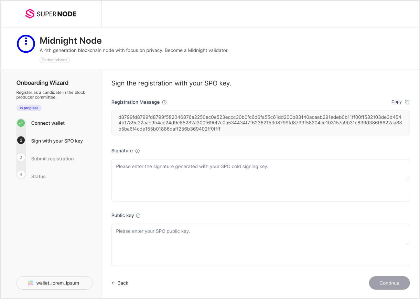Go Back to previous step
420x299 pixels.
point(120,283)
